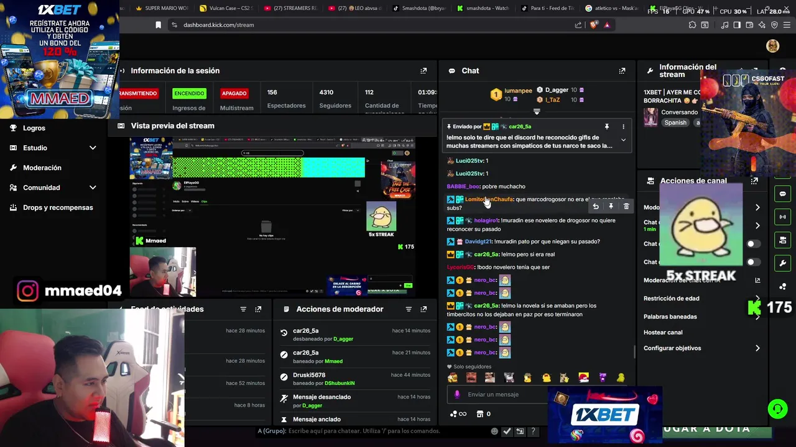This screenshot has height=447, width=796.
Task: Pop out the Feed de actividades panel
Action: pyautogui.click(x=258, y=309)
